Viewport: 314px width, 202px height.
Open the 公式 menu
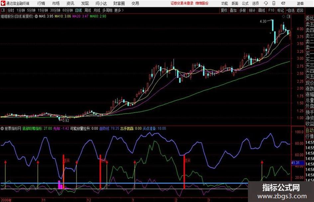[x=245, y=3]
